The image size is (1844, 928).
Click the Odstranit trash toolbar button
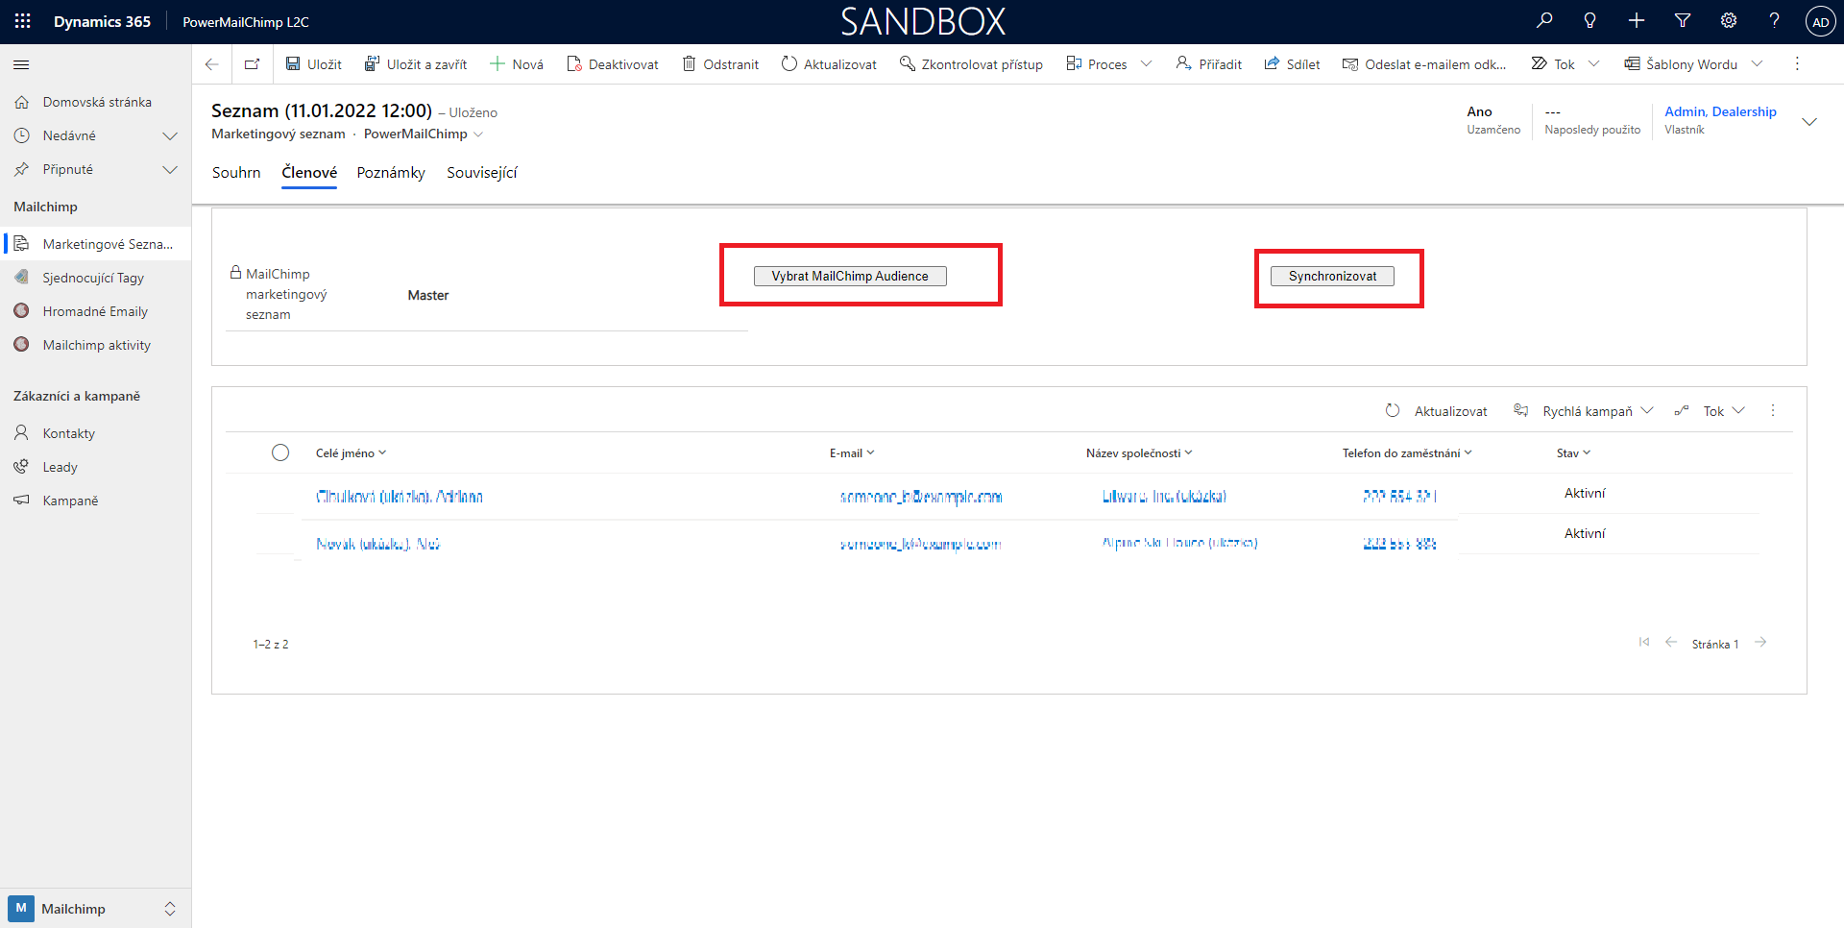(720, 64)
